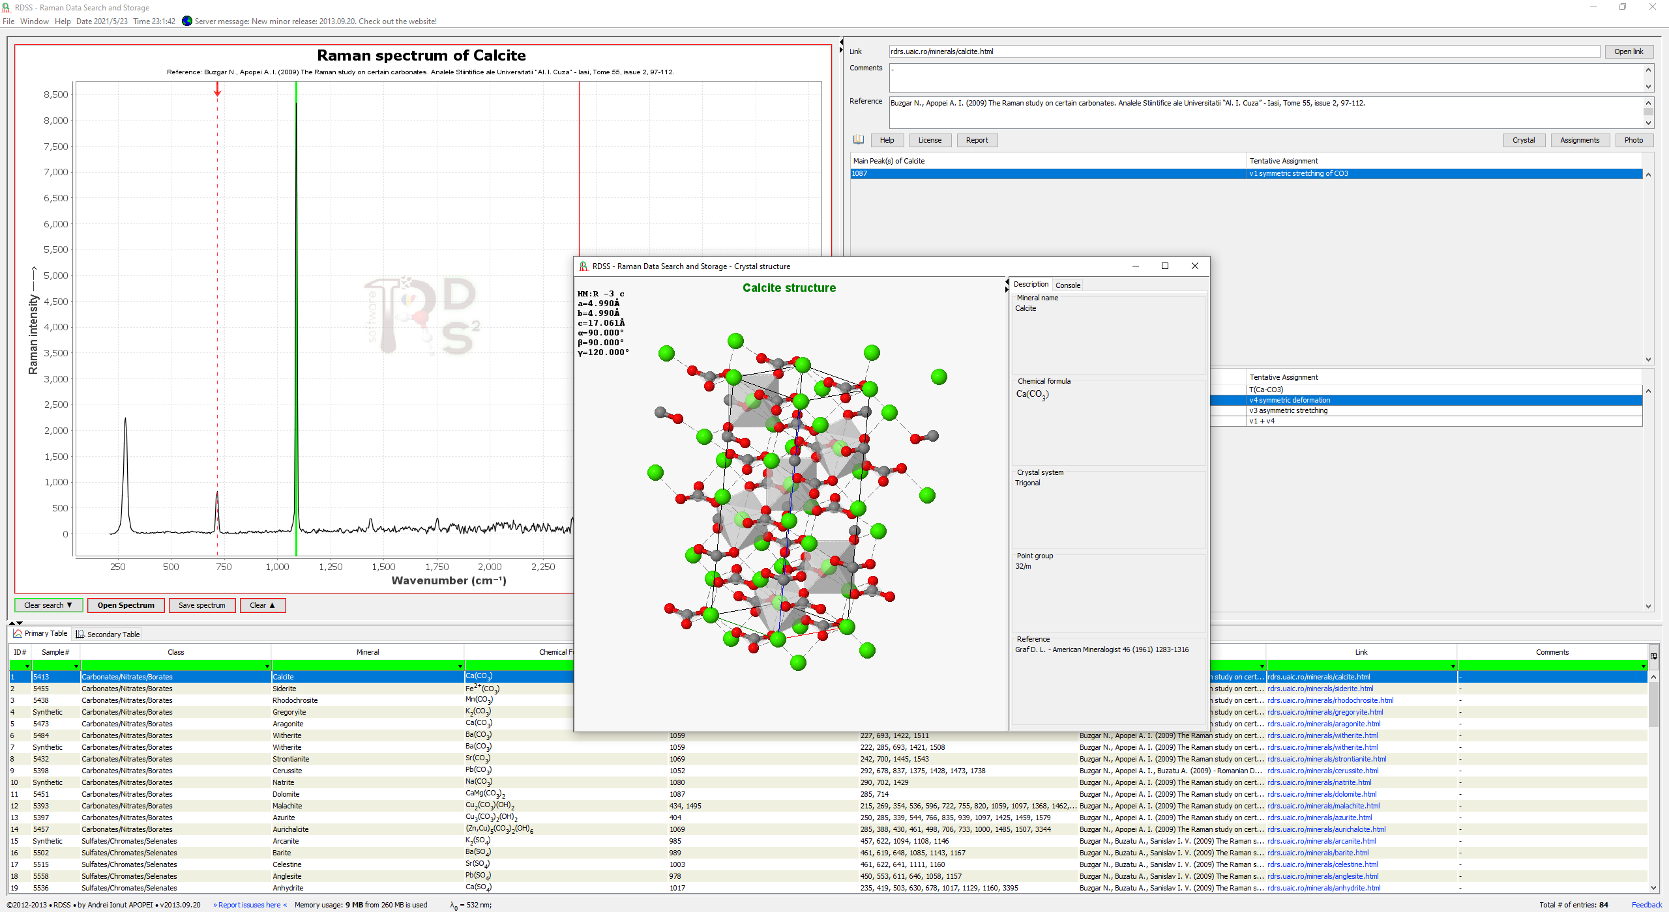This screenshot has width=1669, height=912.
Task: Click the Class column header
Action: 175,652
